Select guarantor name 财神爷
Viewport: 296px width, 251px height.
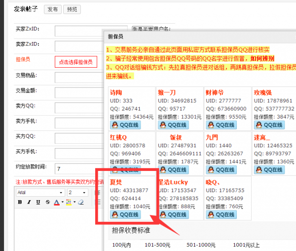(215, 92)
